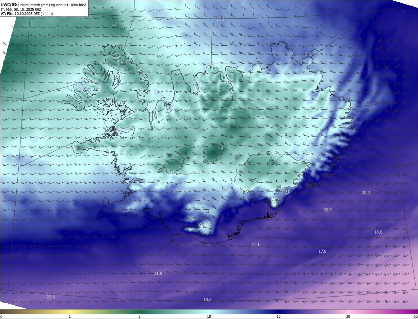Click the 12.3 precipitation value
418x319 pixels.
(x=220, y=19)
